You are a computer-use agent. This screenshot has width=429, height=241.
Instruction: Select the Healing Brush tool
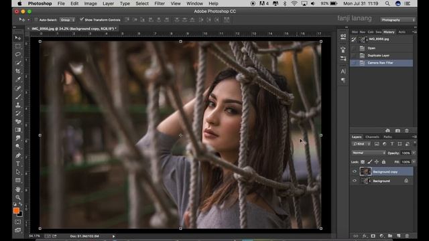point(18,88)
